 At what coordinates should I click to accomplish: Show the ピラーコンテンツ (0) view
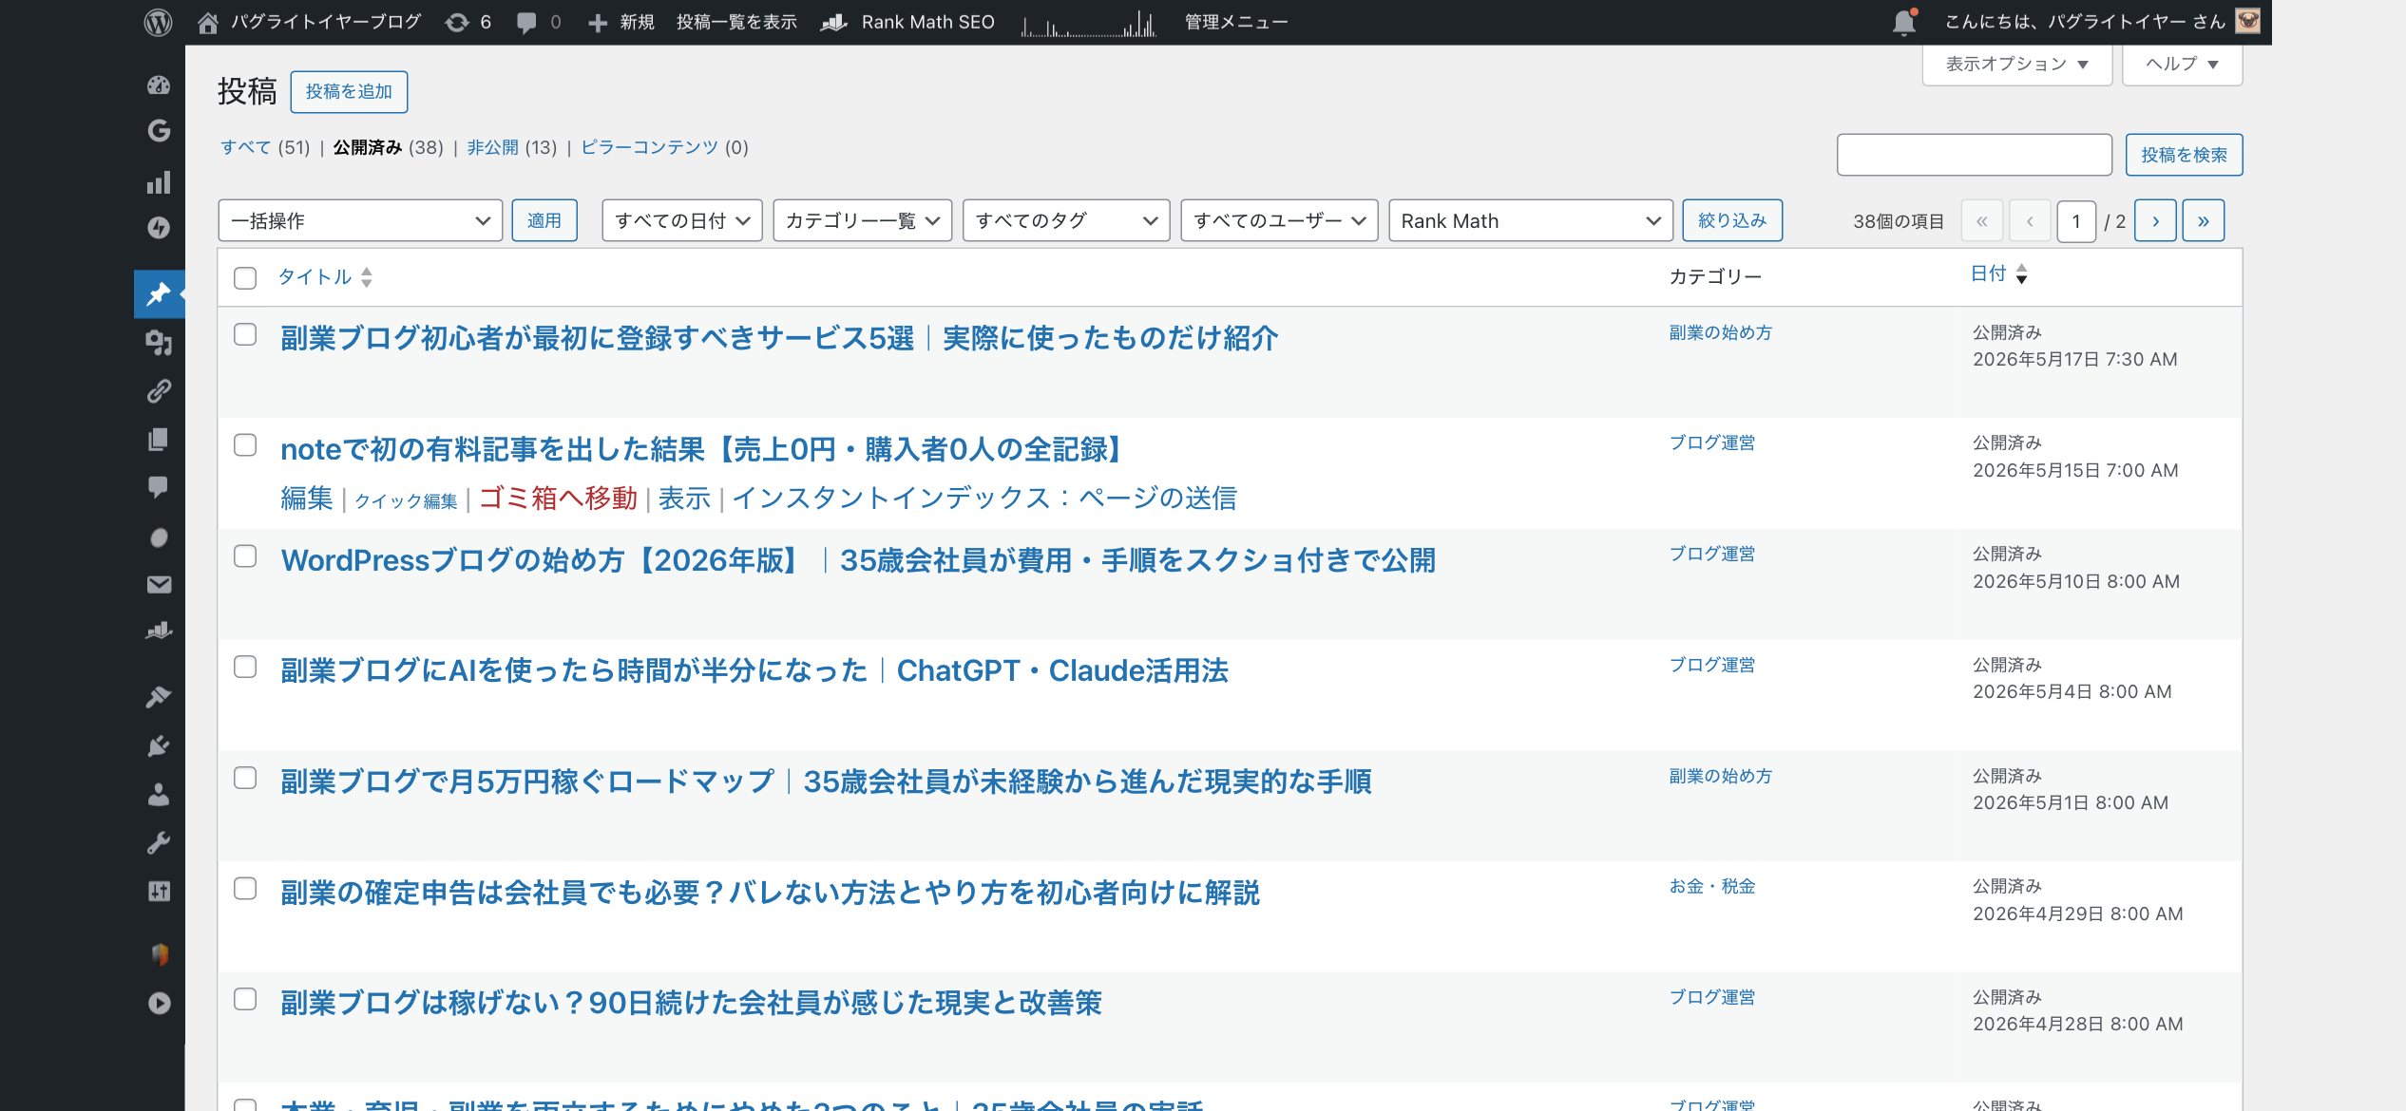point(664,147)
